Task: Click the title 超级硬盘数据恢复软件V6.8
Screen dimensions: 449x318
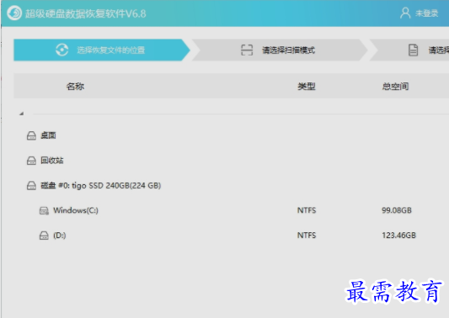Action: tap(86, 13)
